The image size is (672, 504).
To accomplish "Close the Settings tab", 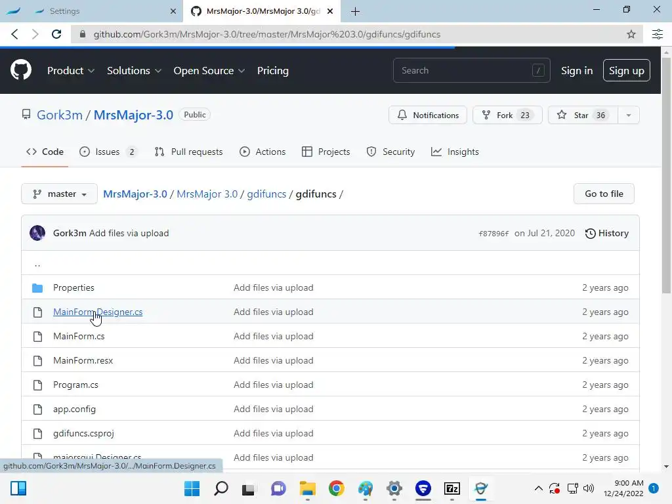I will click(x=173, y=11).
